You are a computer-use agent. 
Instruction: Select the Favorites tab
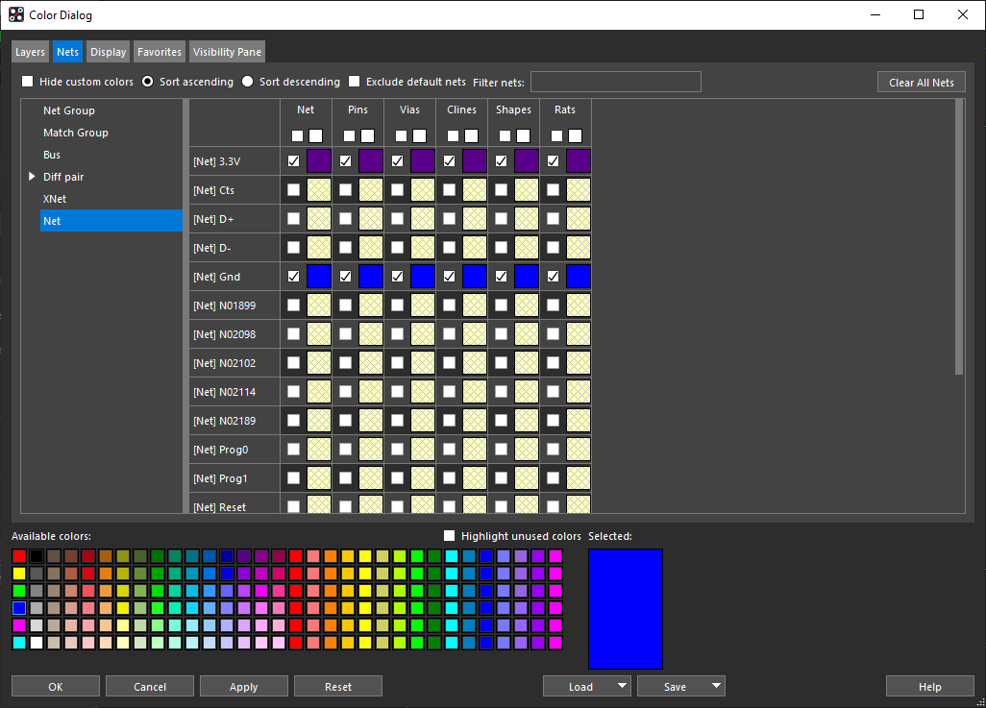click(x=159, y=51)
